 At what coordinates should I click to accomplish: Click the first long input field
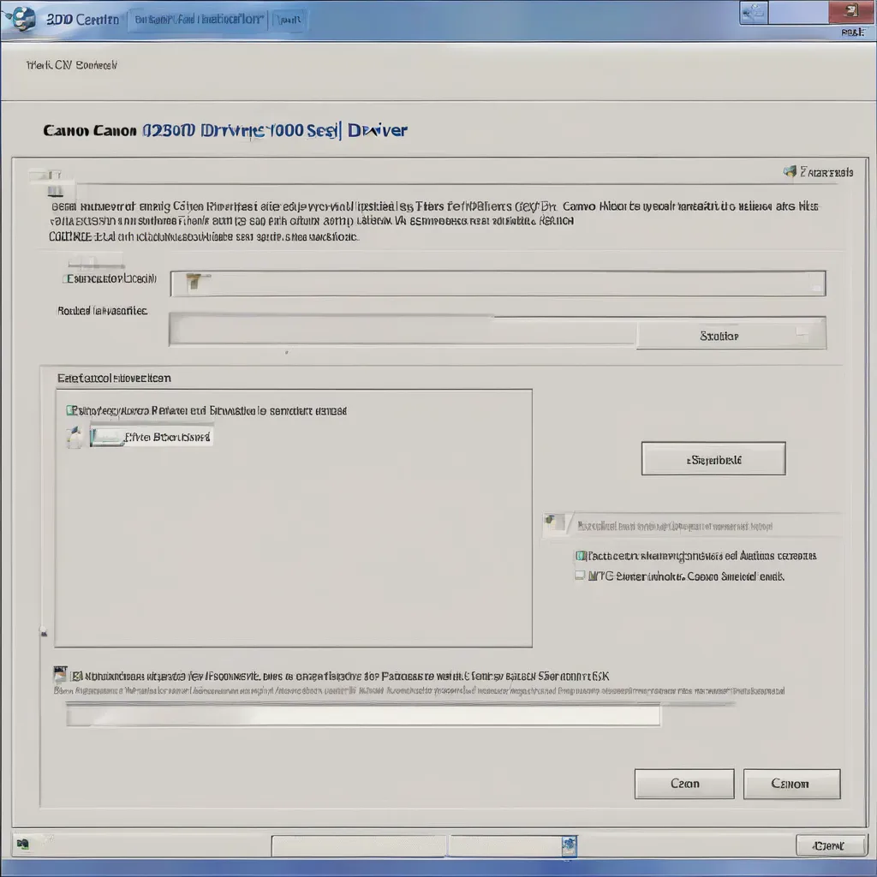pos(498,283)
